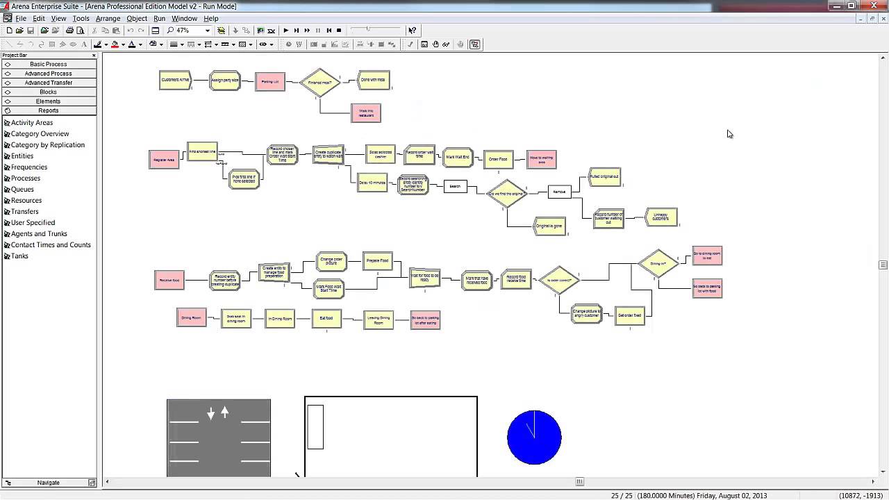Click the Open file folder icon
Viewport: 889px width, 500px height.
[19, 31]
